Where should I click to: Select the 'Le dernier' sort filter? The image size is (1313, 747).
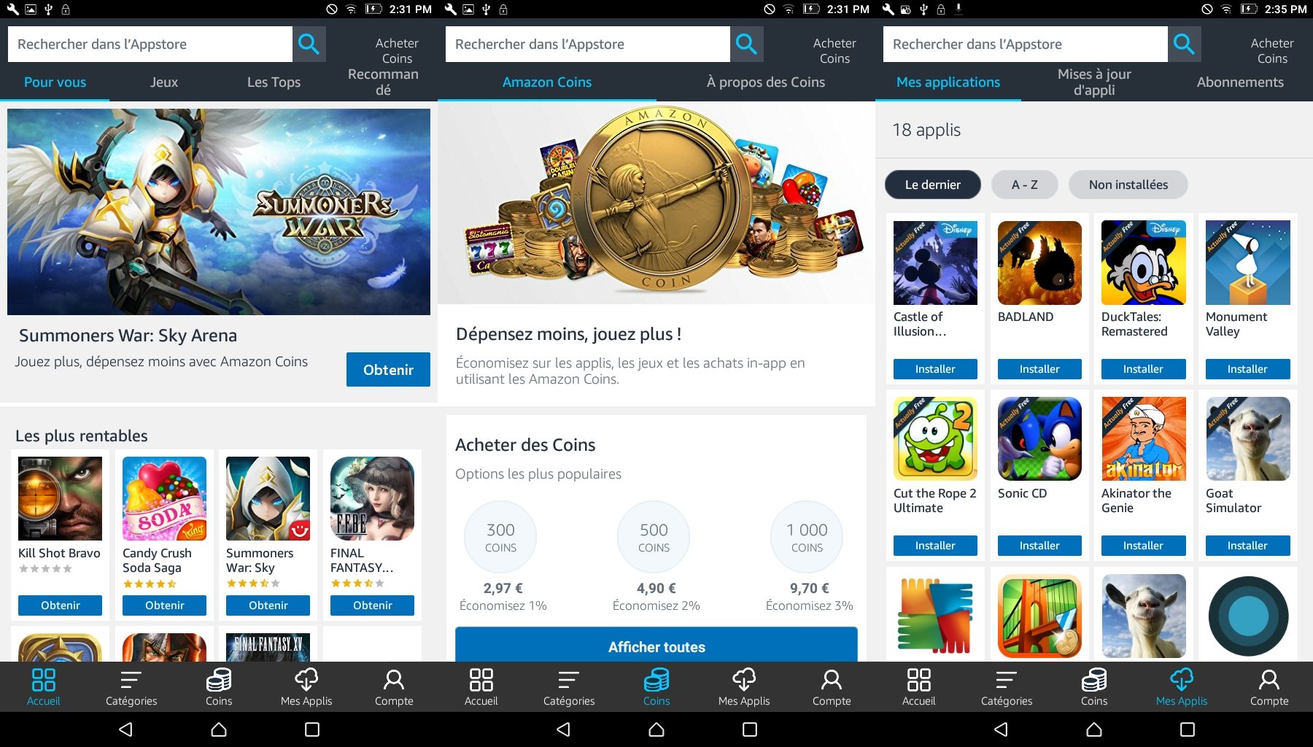coord(932,185)
